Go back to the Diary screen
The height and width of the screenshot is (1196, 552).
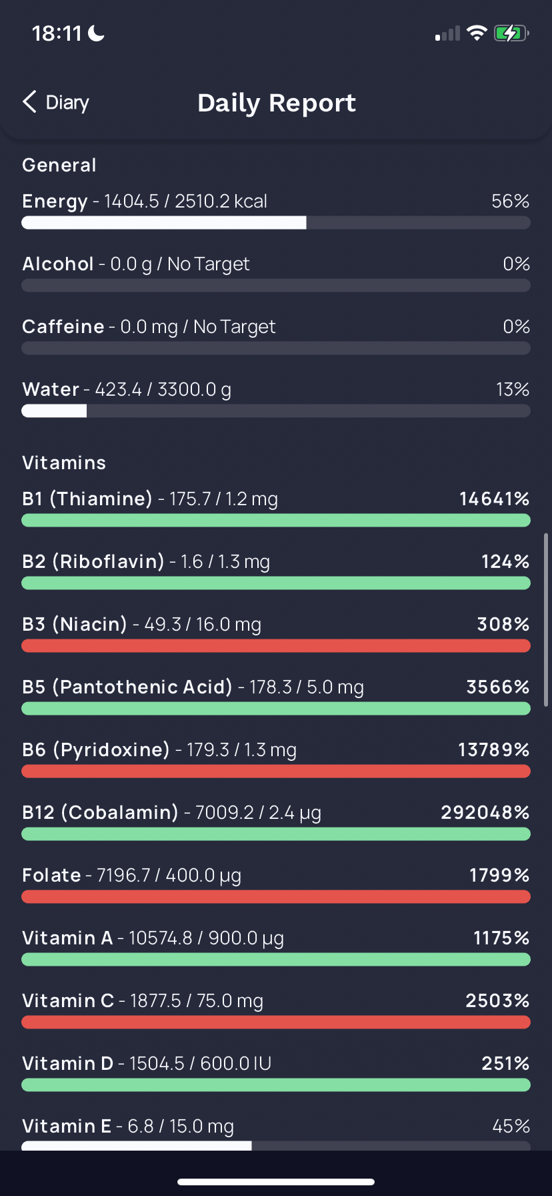point(56,102)
